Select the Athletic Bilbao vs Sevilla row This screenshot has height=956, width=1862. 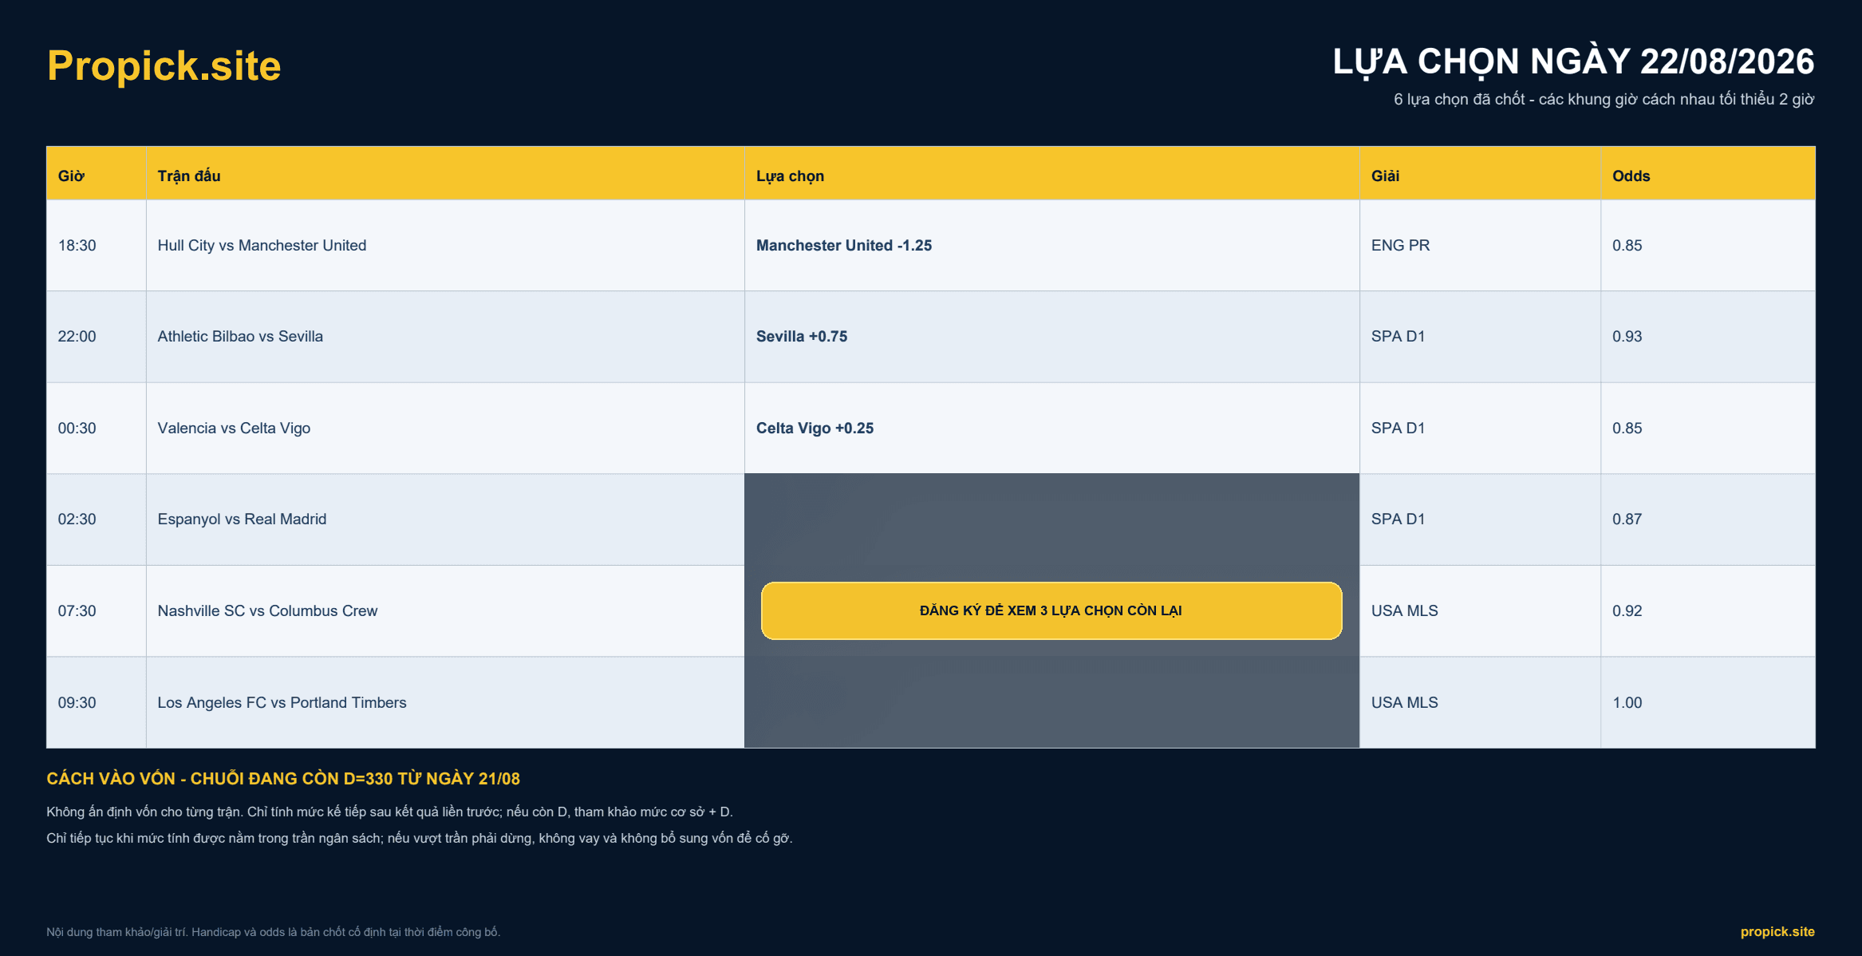point(931,336)
